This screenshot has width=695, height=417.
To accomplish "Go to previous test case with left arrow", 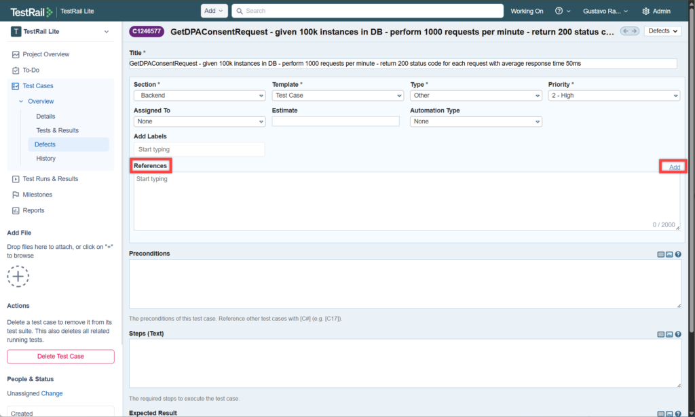I will (x=626, y=31).
